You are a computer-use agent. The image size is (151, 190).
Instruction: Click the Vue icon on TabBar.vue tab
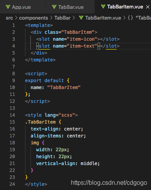[54, 7]
